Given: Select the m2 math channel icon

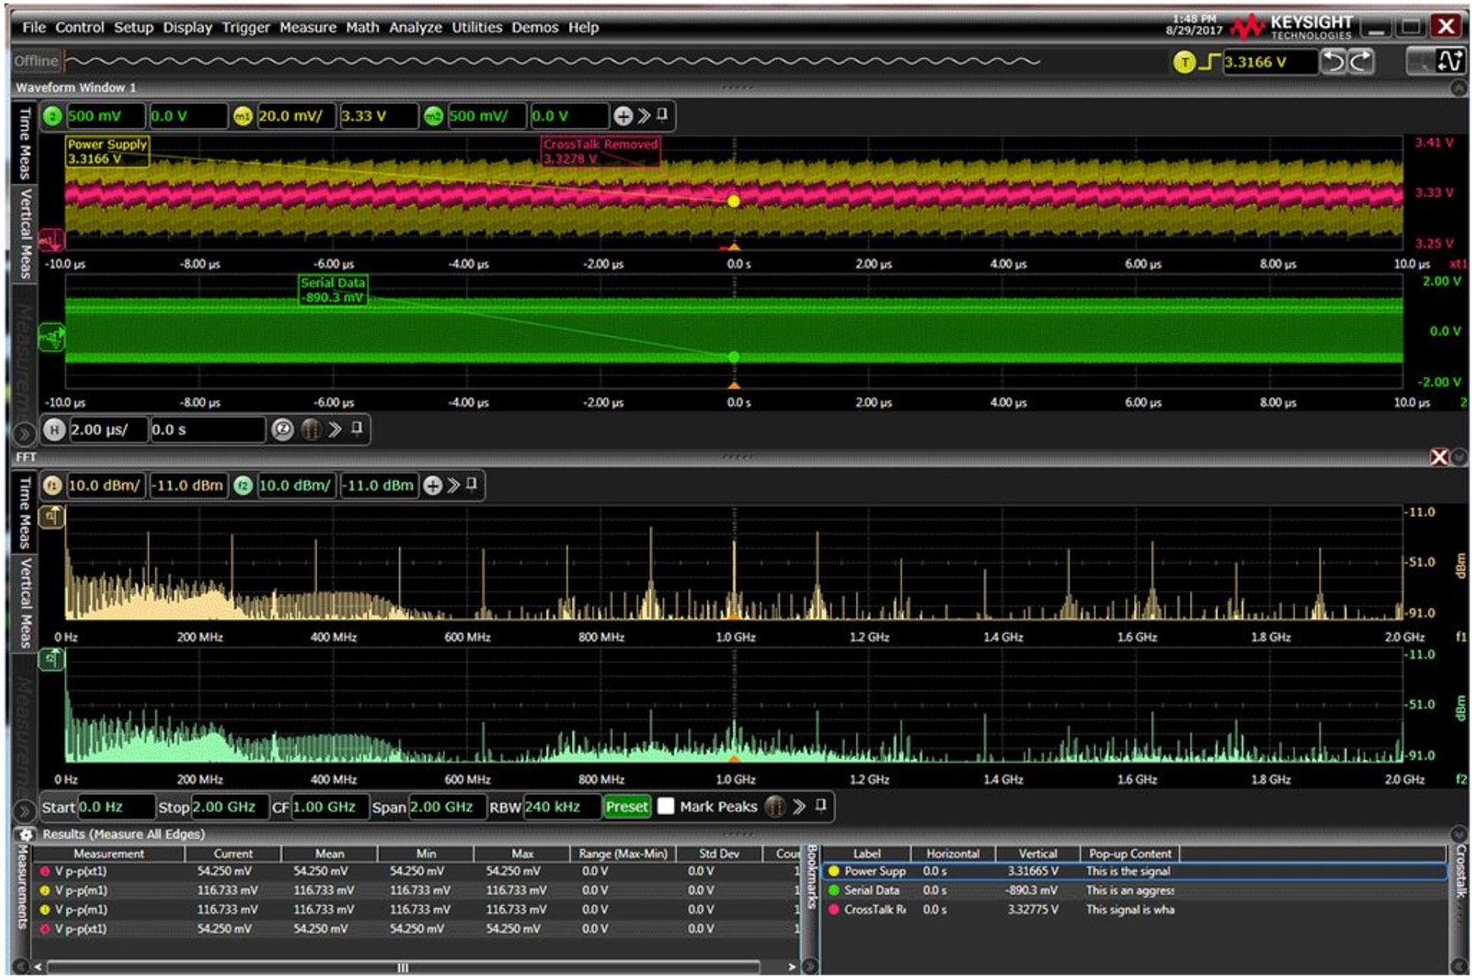Looking at the screenshot, I should [x=434, y=117].
